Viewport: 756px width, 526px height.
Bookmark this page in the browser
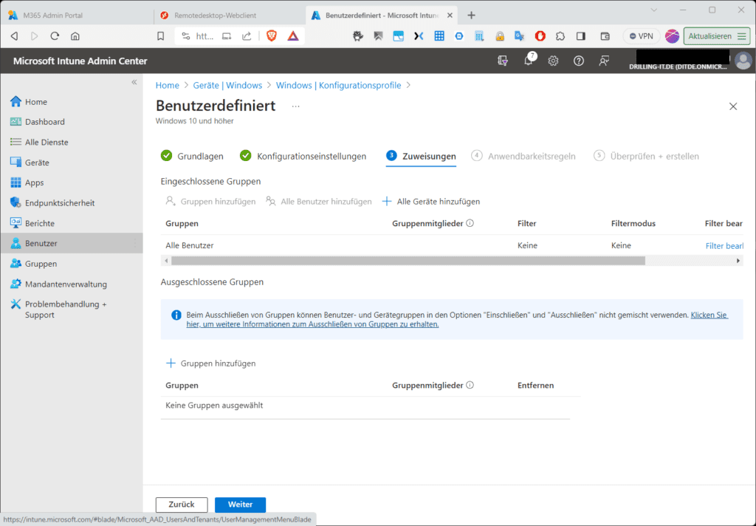(x=160, y=36)
